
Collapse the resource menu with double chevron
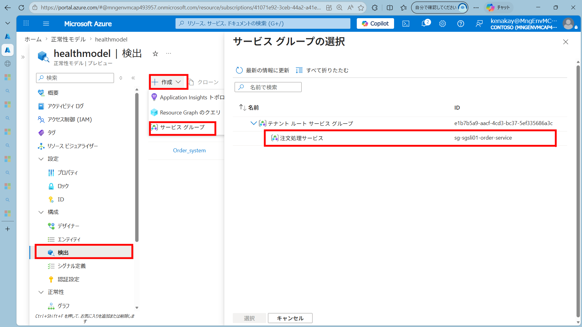coord(133,78)
